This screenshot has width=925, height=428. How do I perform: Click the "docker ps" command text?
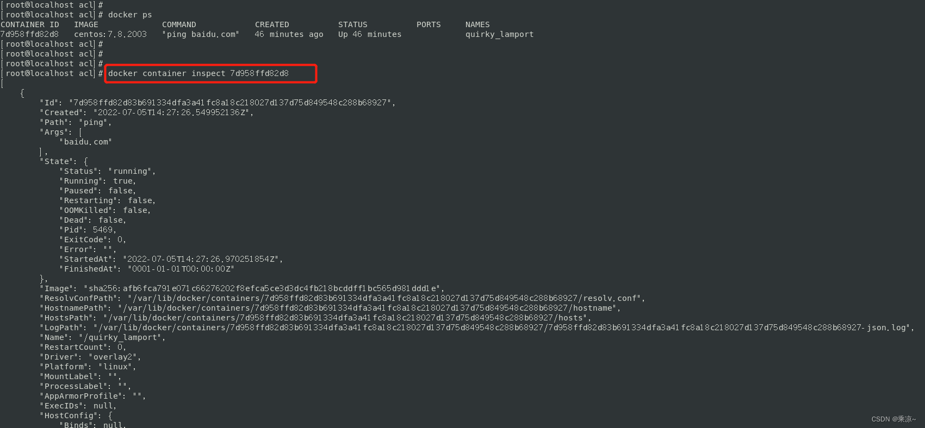(130, 15)
